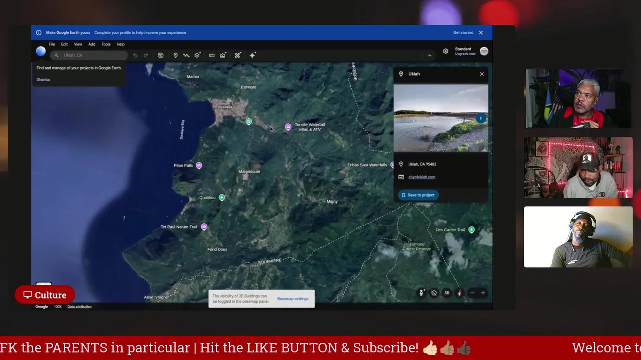Click the Palmiste map label
Viewport: 641px width, 360px height.
click(x=248, y=87)
